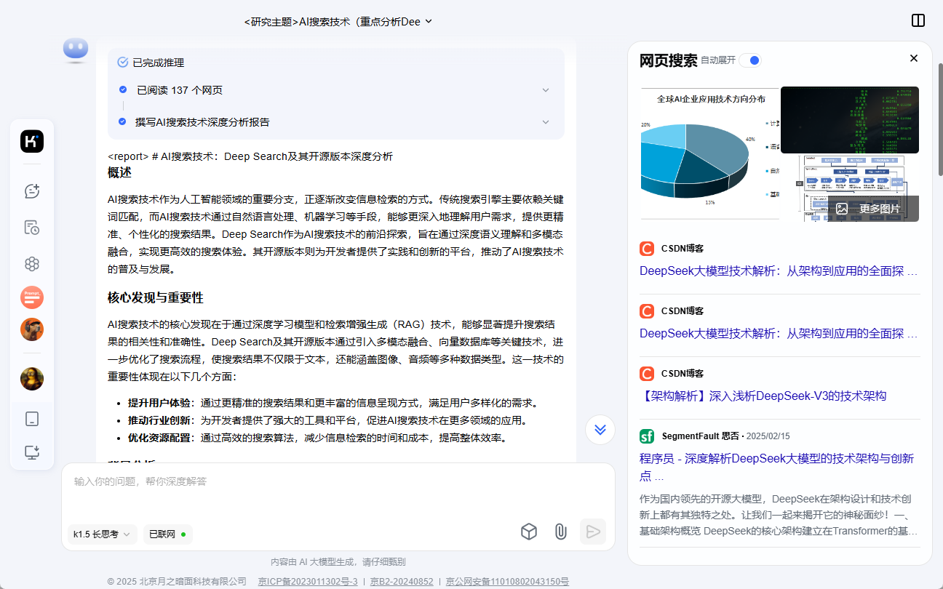Click the Kimi robot avatar
This screenshot has height=589, width=943.
76,50
